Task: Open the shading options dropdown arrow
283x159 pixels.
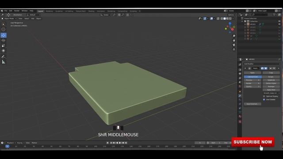Action: pyautogui.click(x=233, y=19)
